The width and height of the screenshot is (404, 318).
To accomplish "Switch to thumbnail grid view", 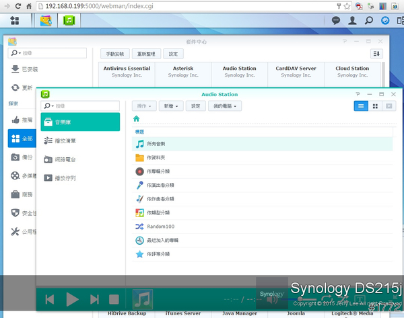I will point(375,106).
